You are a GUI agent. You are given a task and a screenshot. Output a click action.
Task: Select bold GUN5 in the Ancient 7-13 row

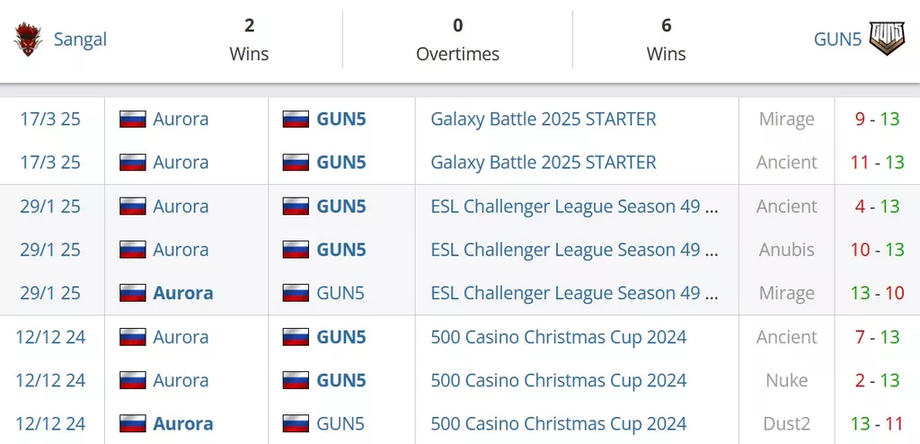tap(341, 337)
